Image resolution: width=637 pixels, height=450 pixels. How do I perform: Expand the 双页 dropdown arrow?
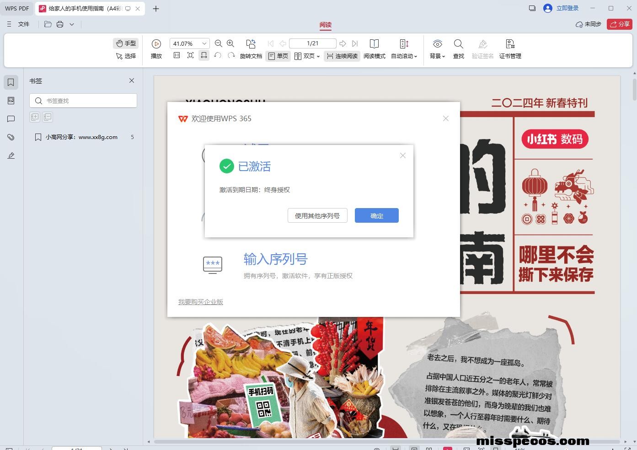coord(318,56)
